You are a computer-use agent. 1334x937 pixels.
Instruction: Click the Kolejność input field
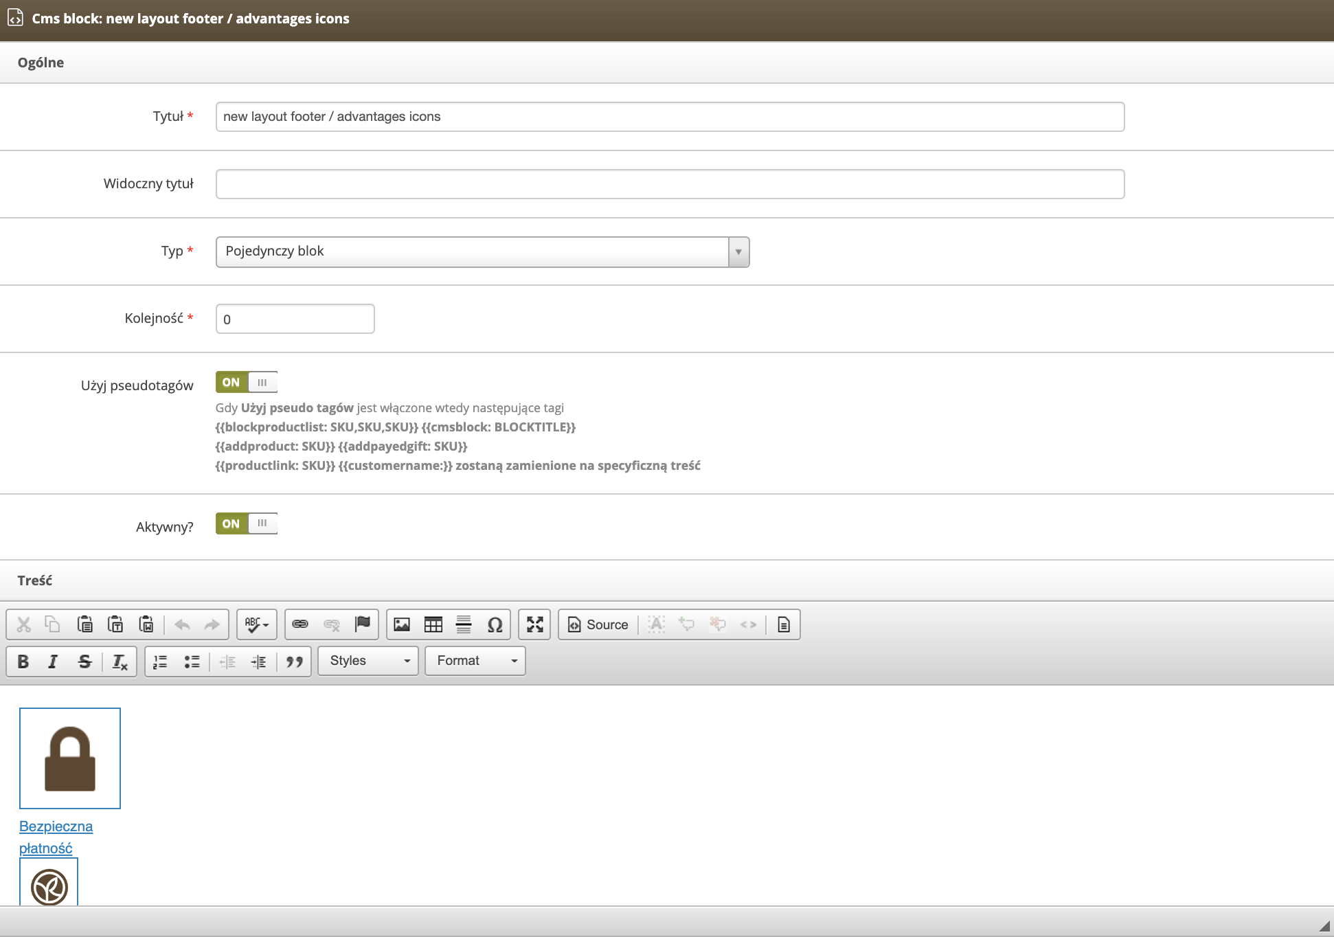(x=295, y=319)
